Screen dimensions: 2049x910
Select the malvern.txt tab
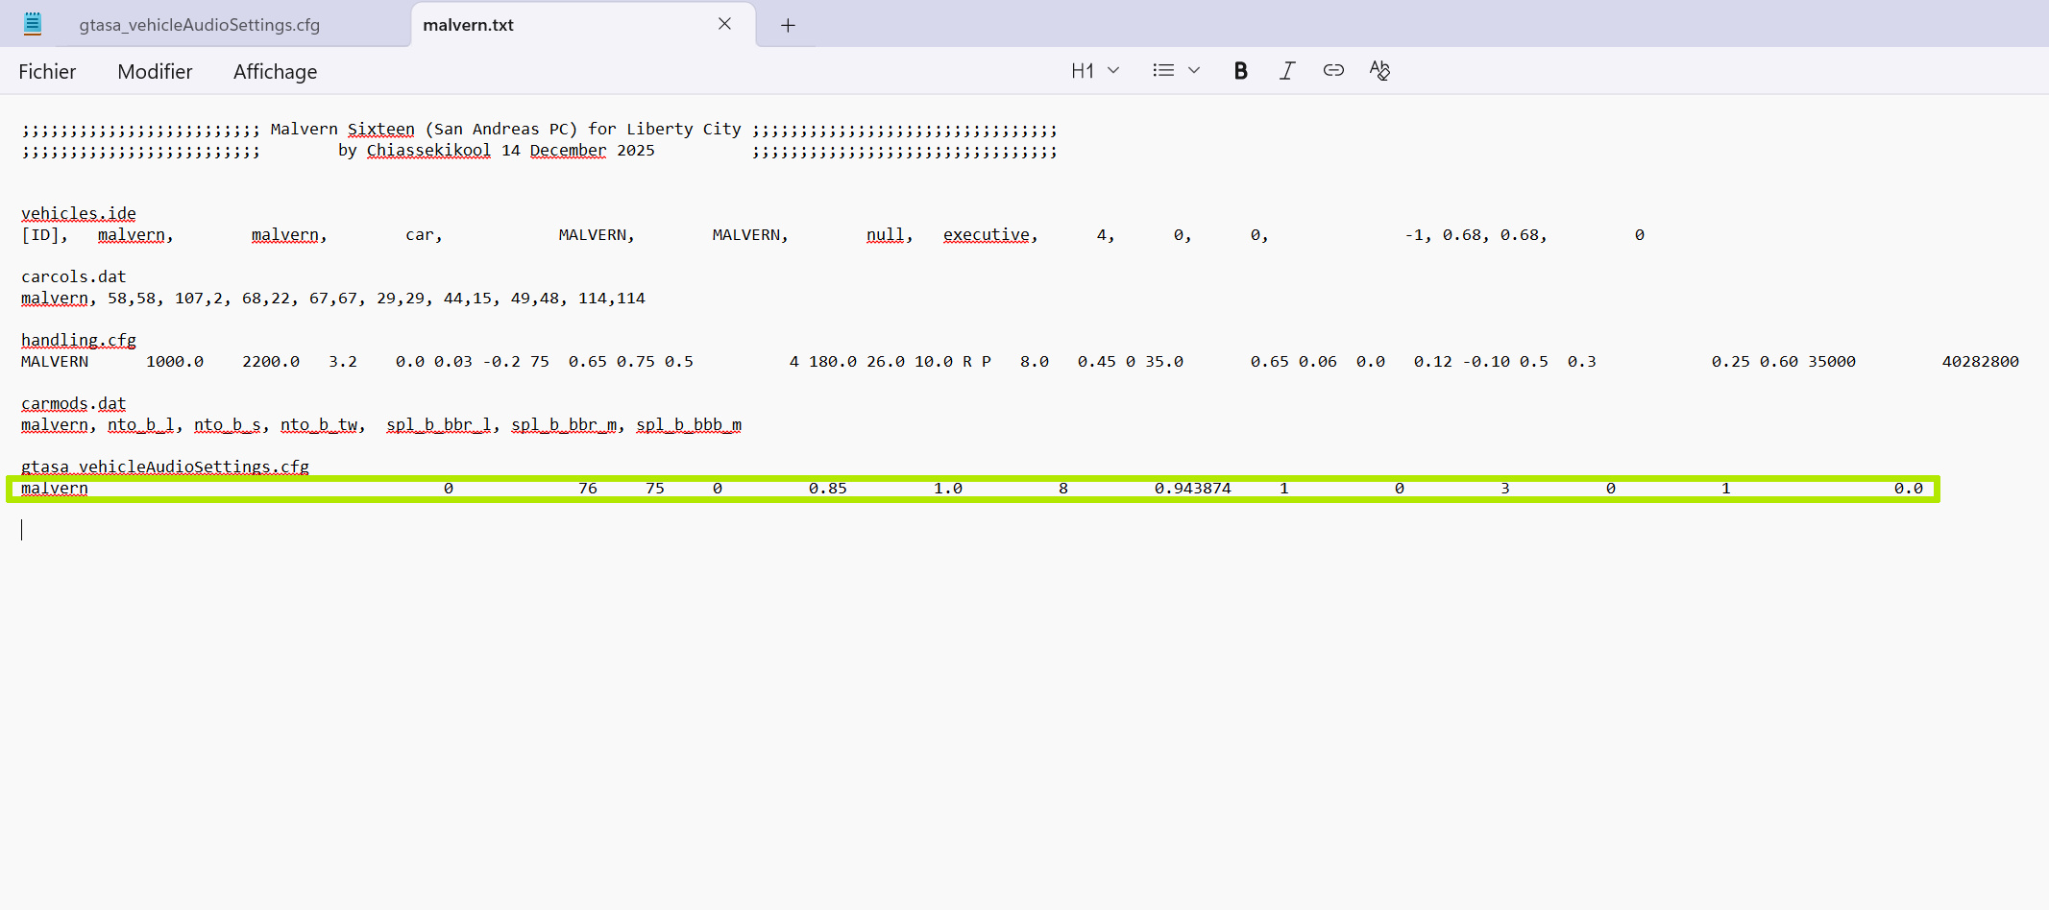(469, 25)
